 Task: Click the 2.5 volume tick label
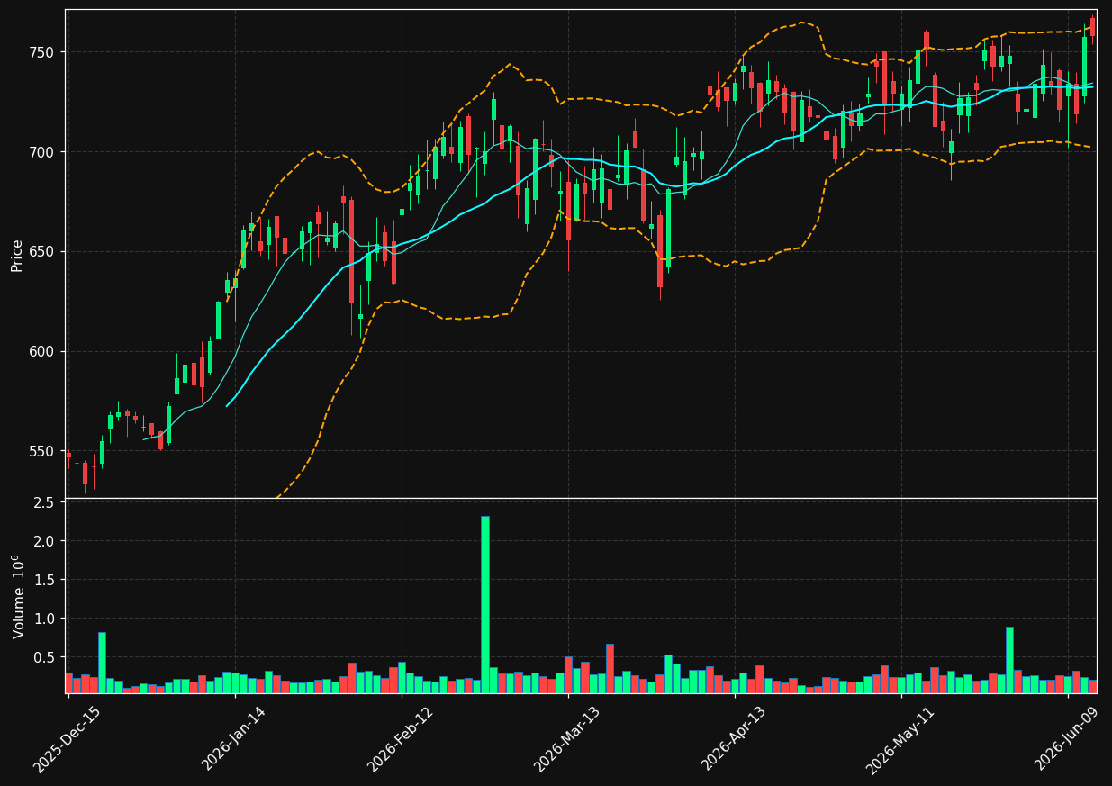click(x=46, y=502)
